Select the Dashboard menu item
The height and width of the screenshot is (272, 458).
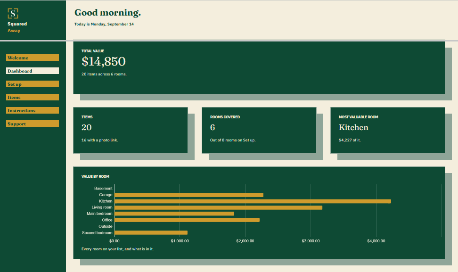coord(33,71)
